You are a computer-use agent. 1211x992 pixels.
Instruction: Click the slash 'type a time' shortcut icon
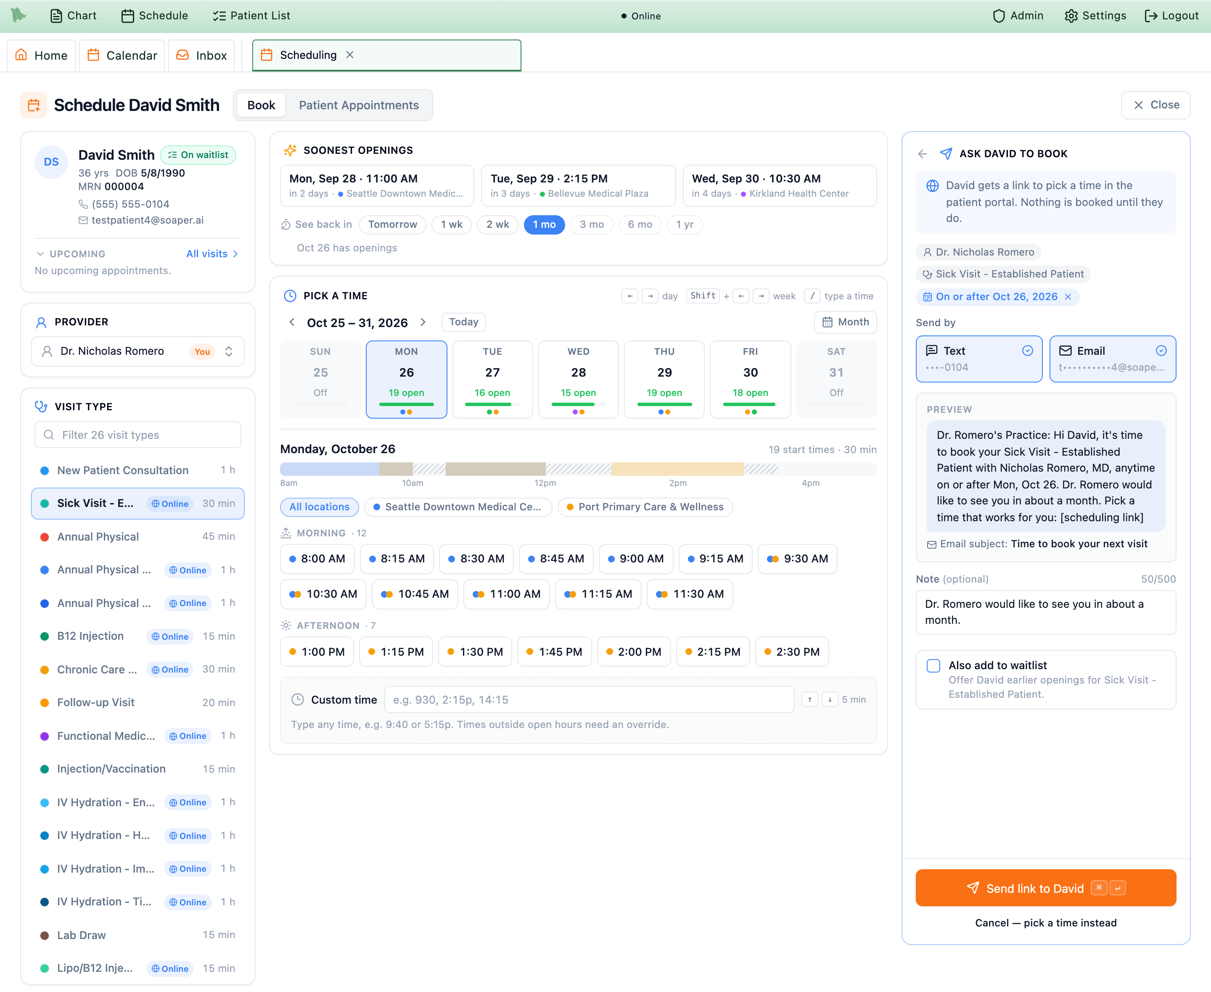812,296
